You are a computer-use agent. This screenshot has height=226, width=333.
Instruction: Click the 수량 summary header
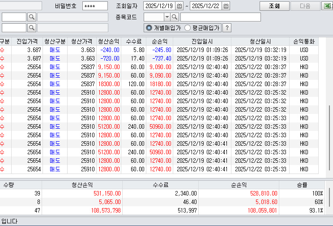(x=21, y=185)
